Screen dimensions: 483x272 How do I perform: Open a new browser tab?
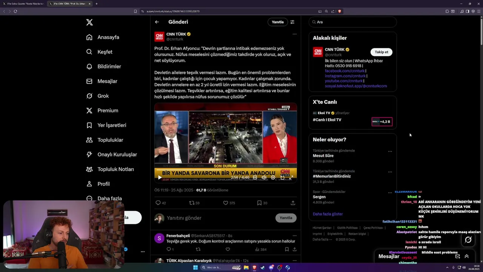(x=97, y=4)
